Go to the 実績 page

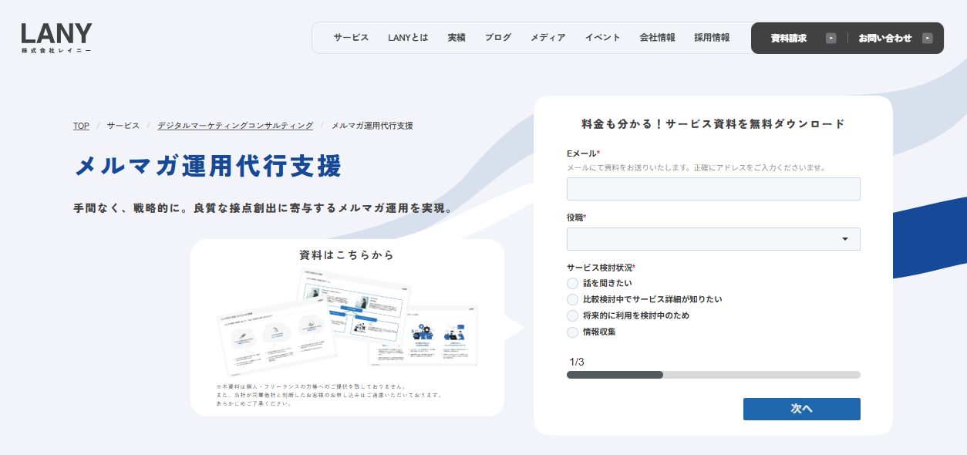click(x=457, y=38)
